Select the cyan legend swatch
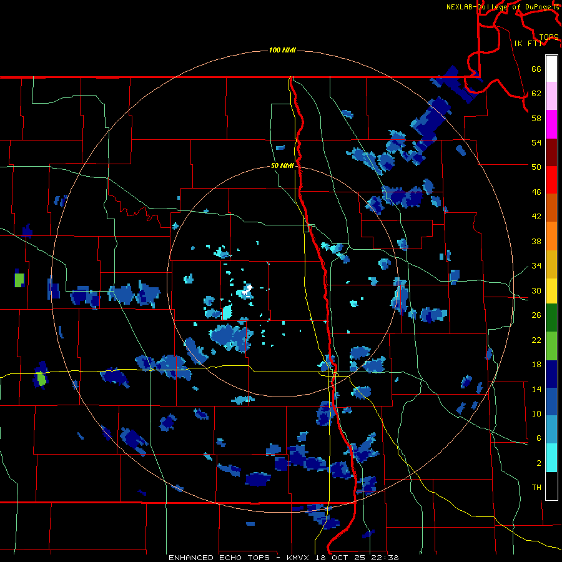Viewport: 562px width, 562px height. click(x=551, y=458)
